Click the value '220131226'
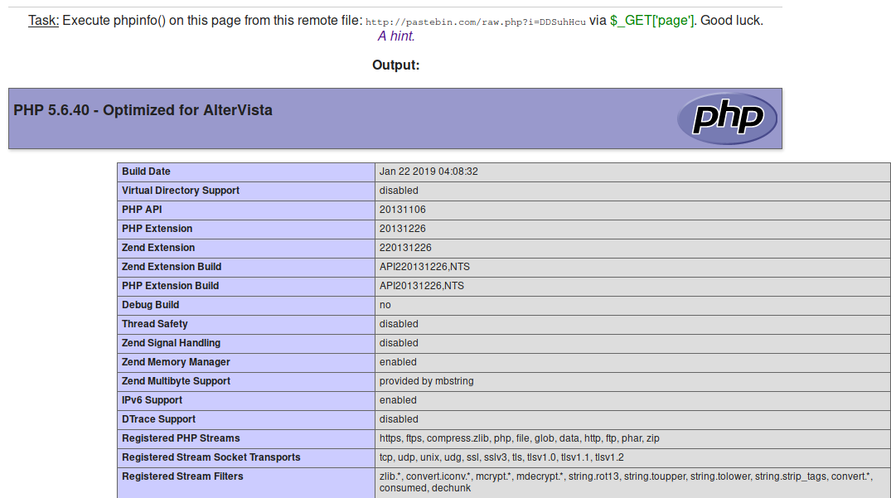Screen dimensions: 891x498 coord(405,248)
